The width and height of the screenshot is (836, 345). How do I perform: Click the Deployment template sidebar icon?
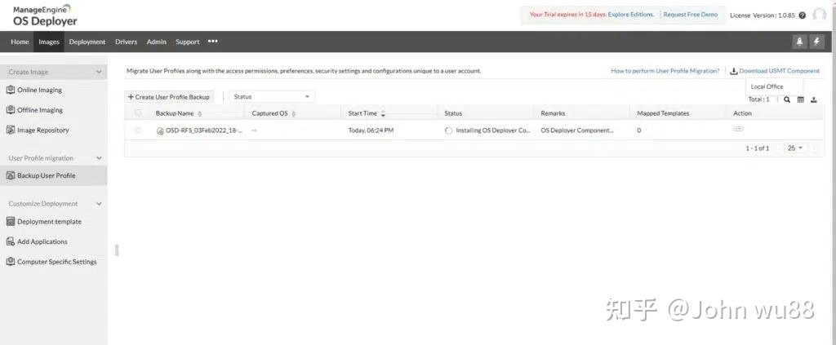(10, 222)
